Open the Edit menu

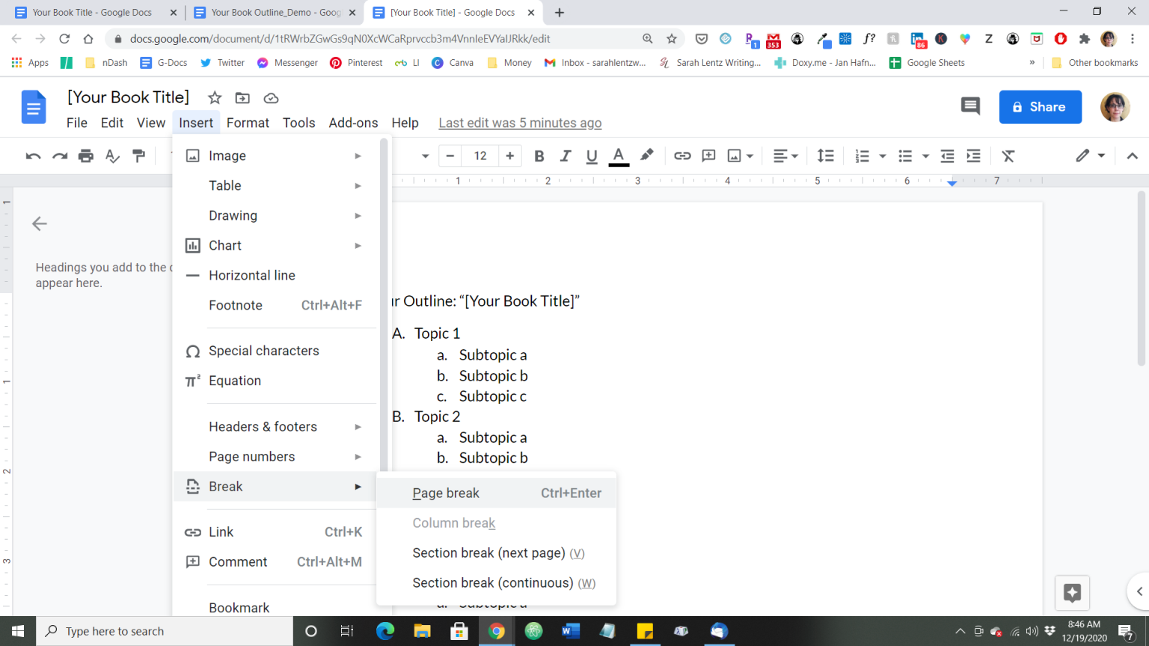(112, 123)
